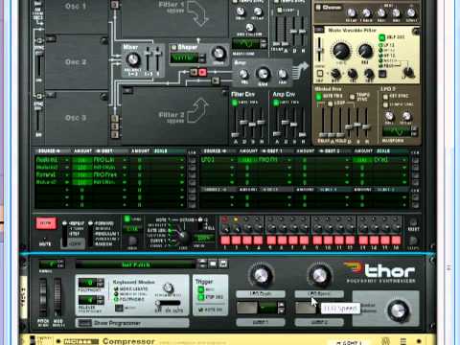Click the save patch disk icon

[223, 264]
